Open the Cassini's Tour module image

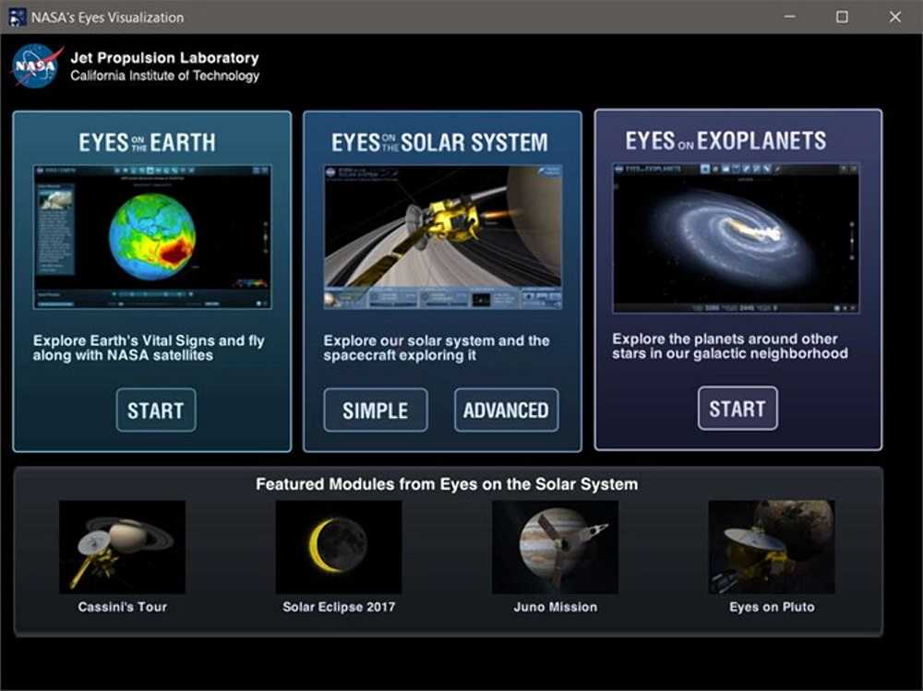tap(122, 547)
